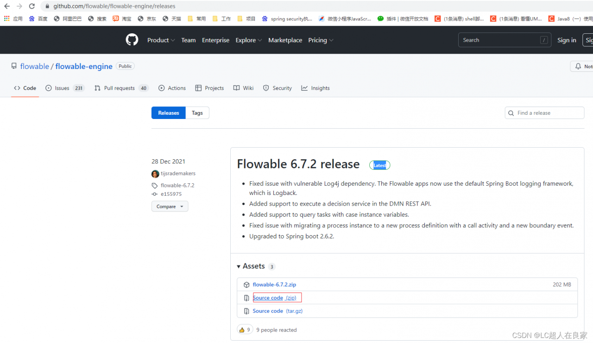Open the tijsrademakers profile link

178,174
